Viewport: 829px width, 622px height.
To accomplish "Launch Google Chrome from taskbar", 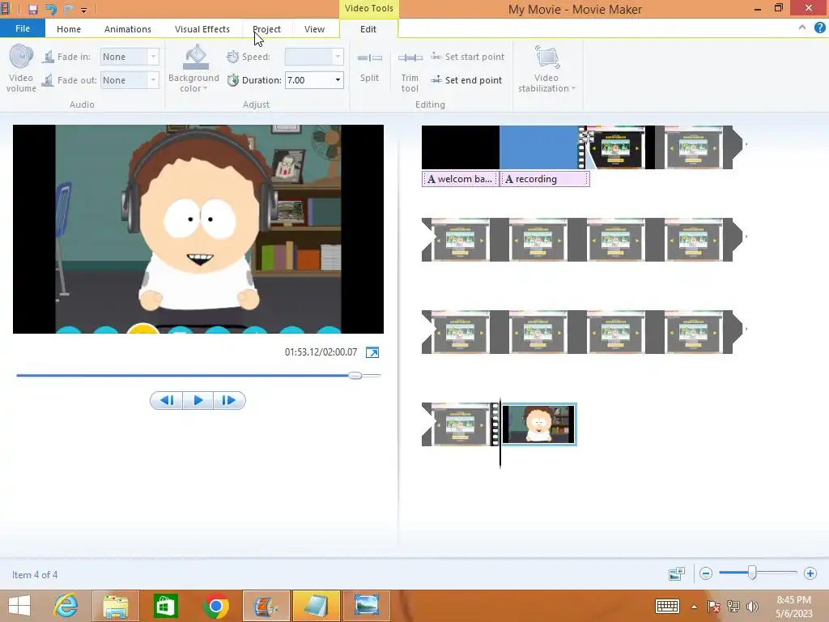I will pyautogui.click(x=215, y=606).
